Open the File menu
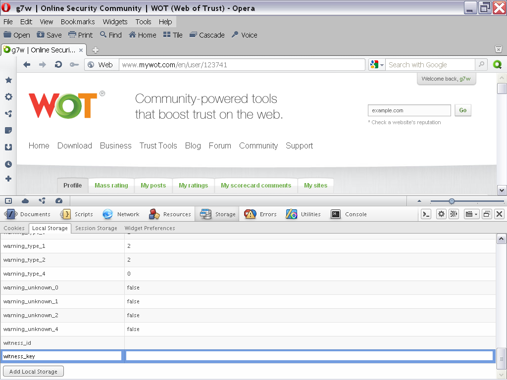This screenshot has height=380, width=507. tap(8, 22)
